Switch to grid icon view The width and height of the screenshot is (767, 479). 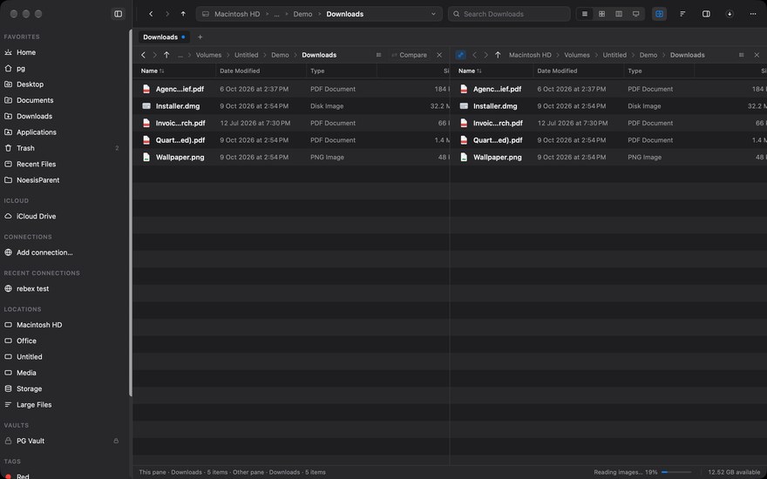pyautogui.click(x=601, y=14)
